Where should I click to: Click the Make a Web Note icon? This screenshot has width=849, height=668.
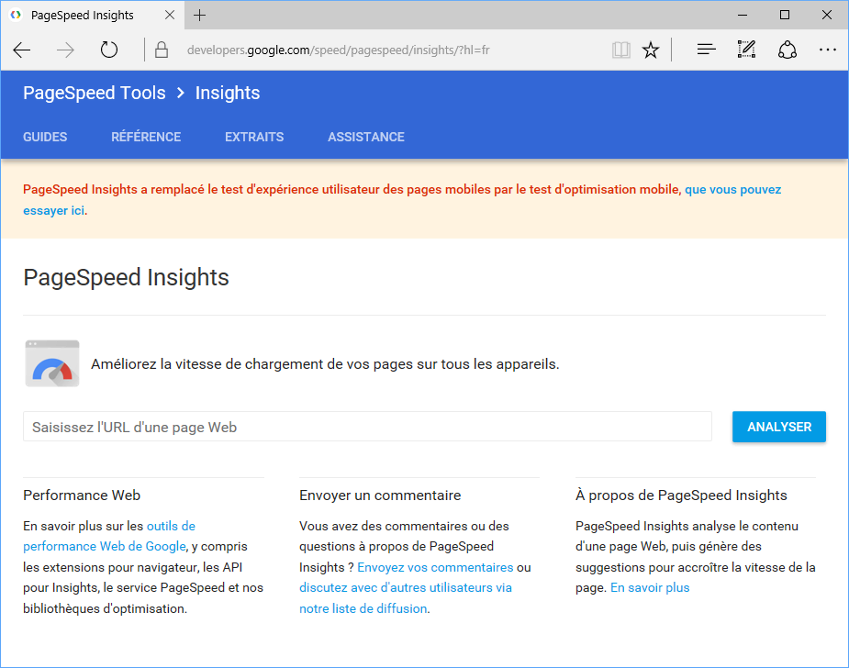click(x=745, y=50)
